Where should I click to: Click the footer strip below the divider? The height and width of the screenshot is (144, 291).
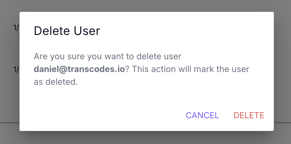click(9, 133)
